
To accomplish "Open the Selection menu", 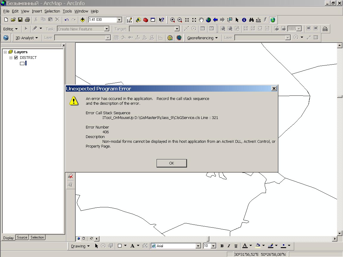I will click(x=52, y=11).
